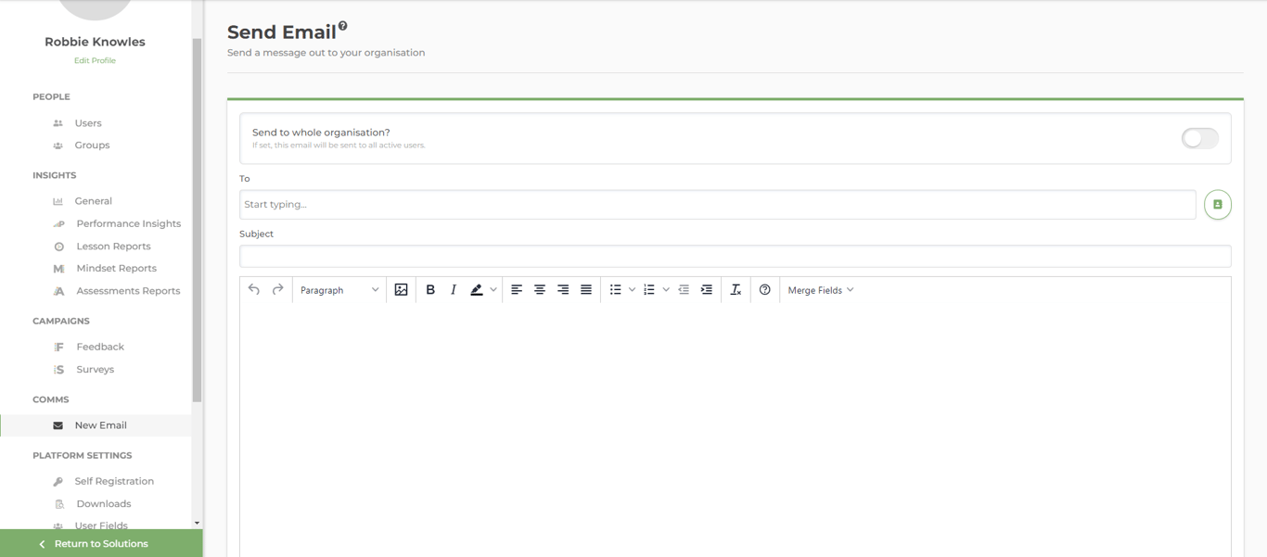Align text left

(x=517, y=290)
